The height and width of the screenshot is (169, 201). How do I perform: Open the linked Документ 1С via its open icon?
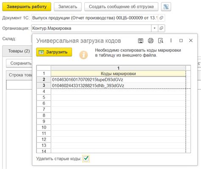tap(161, 18)
